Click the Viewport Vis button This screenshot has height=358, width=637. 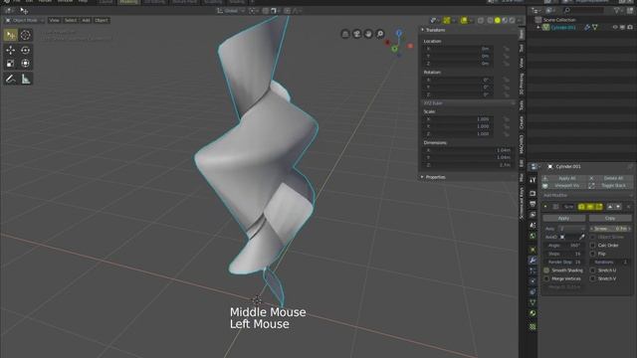coord(564,186)
